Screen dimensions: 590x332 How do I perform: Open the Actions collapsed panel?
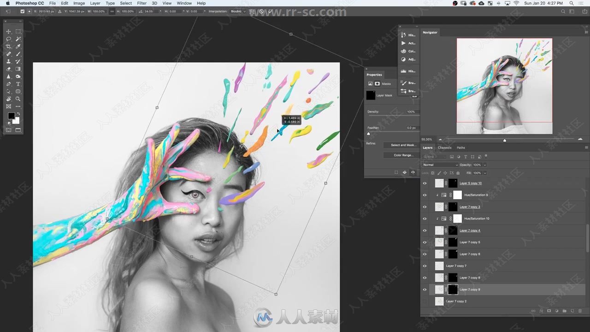click(x=407, y=43)
